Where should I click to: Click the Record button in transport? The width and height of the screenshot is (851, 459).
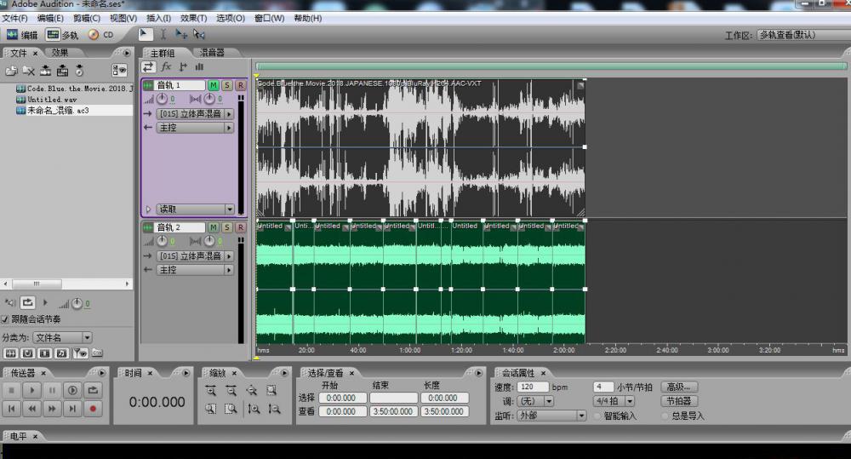(93, 409)
